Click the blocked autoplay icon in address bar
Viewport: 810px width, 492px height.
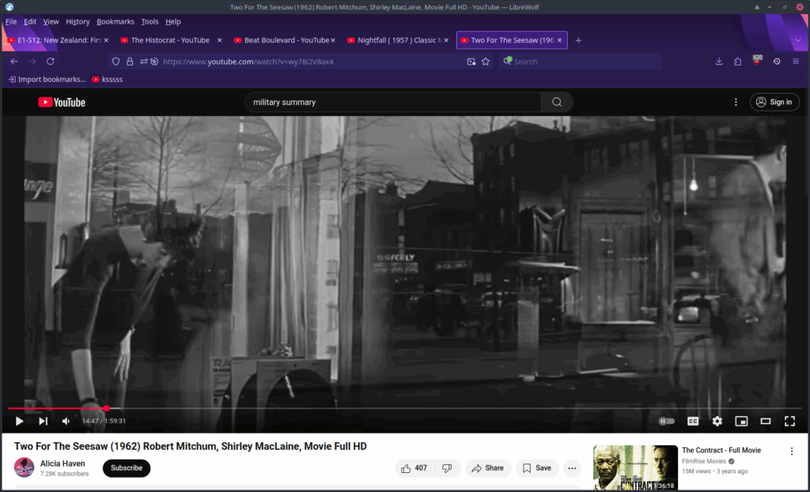[x=154, y=62]
